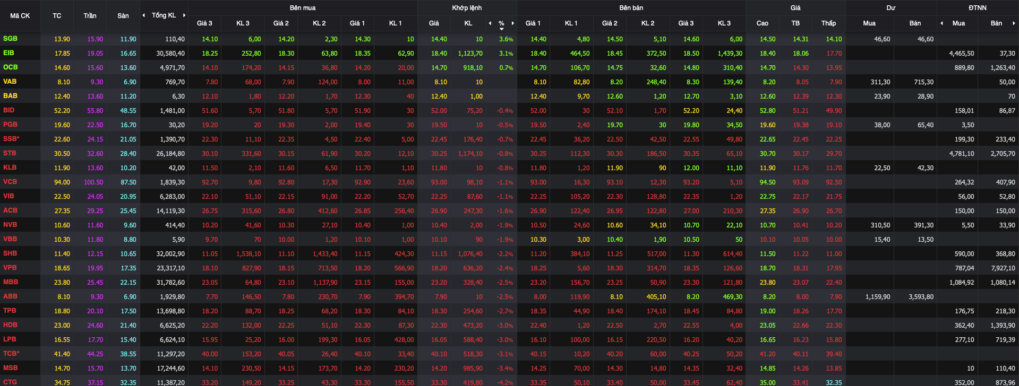This screenshot has width=1019, height=386.
Task: Click the Khớp lệnh group header
Action: [x=467, y=8]
